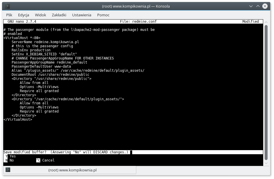Open the Pomoc menu
Image resolution: width=274 pixels, height=179 pixels.
(103, 15)
